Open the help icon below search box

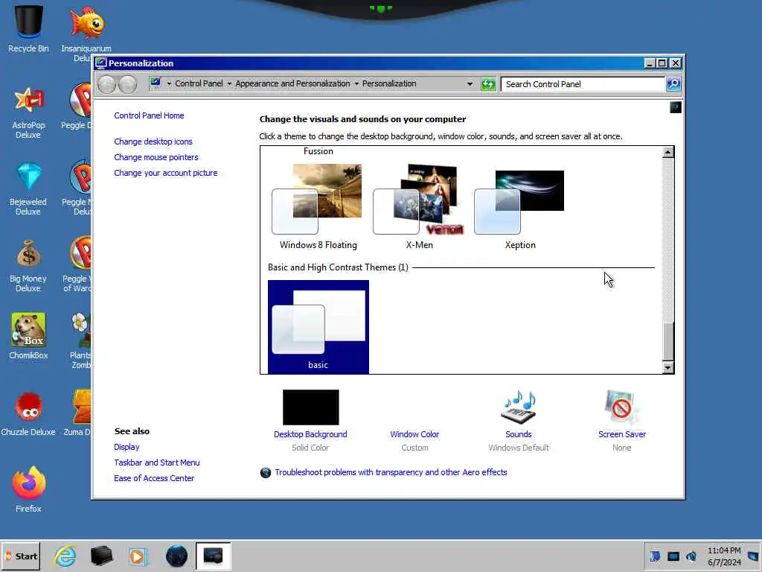[x=676, y=107]
